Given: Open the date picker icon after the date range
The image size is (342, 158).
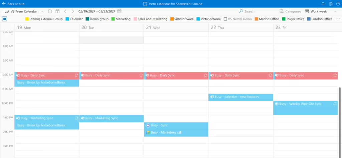Looking at the screenshot, I should (119, 11).
